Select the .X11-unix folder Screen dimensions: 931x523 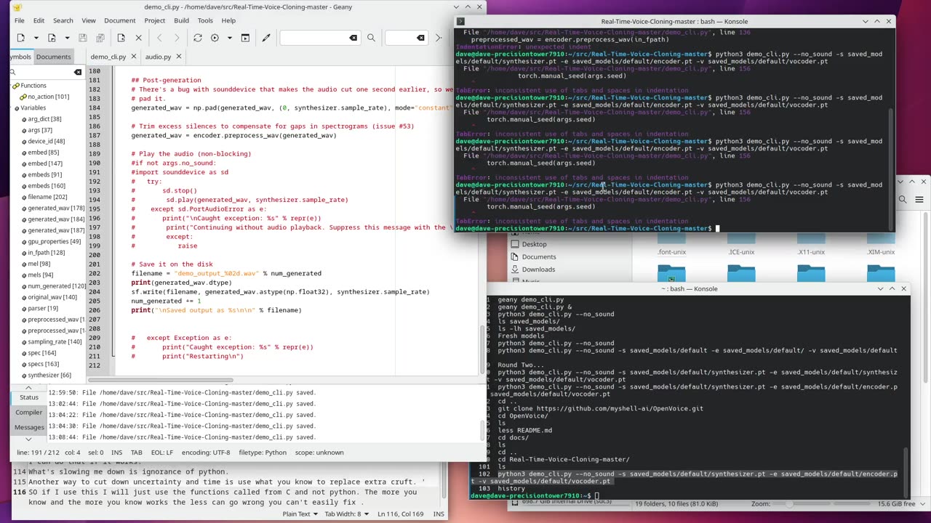pyautogui.click(x=811, y=252)
